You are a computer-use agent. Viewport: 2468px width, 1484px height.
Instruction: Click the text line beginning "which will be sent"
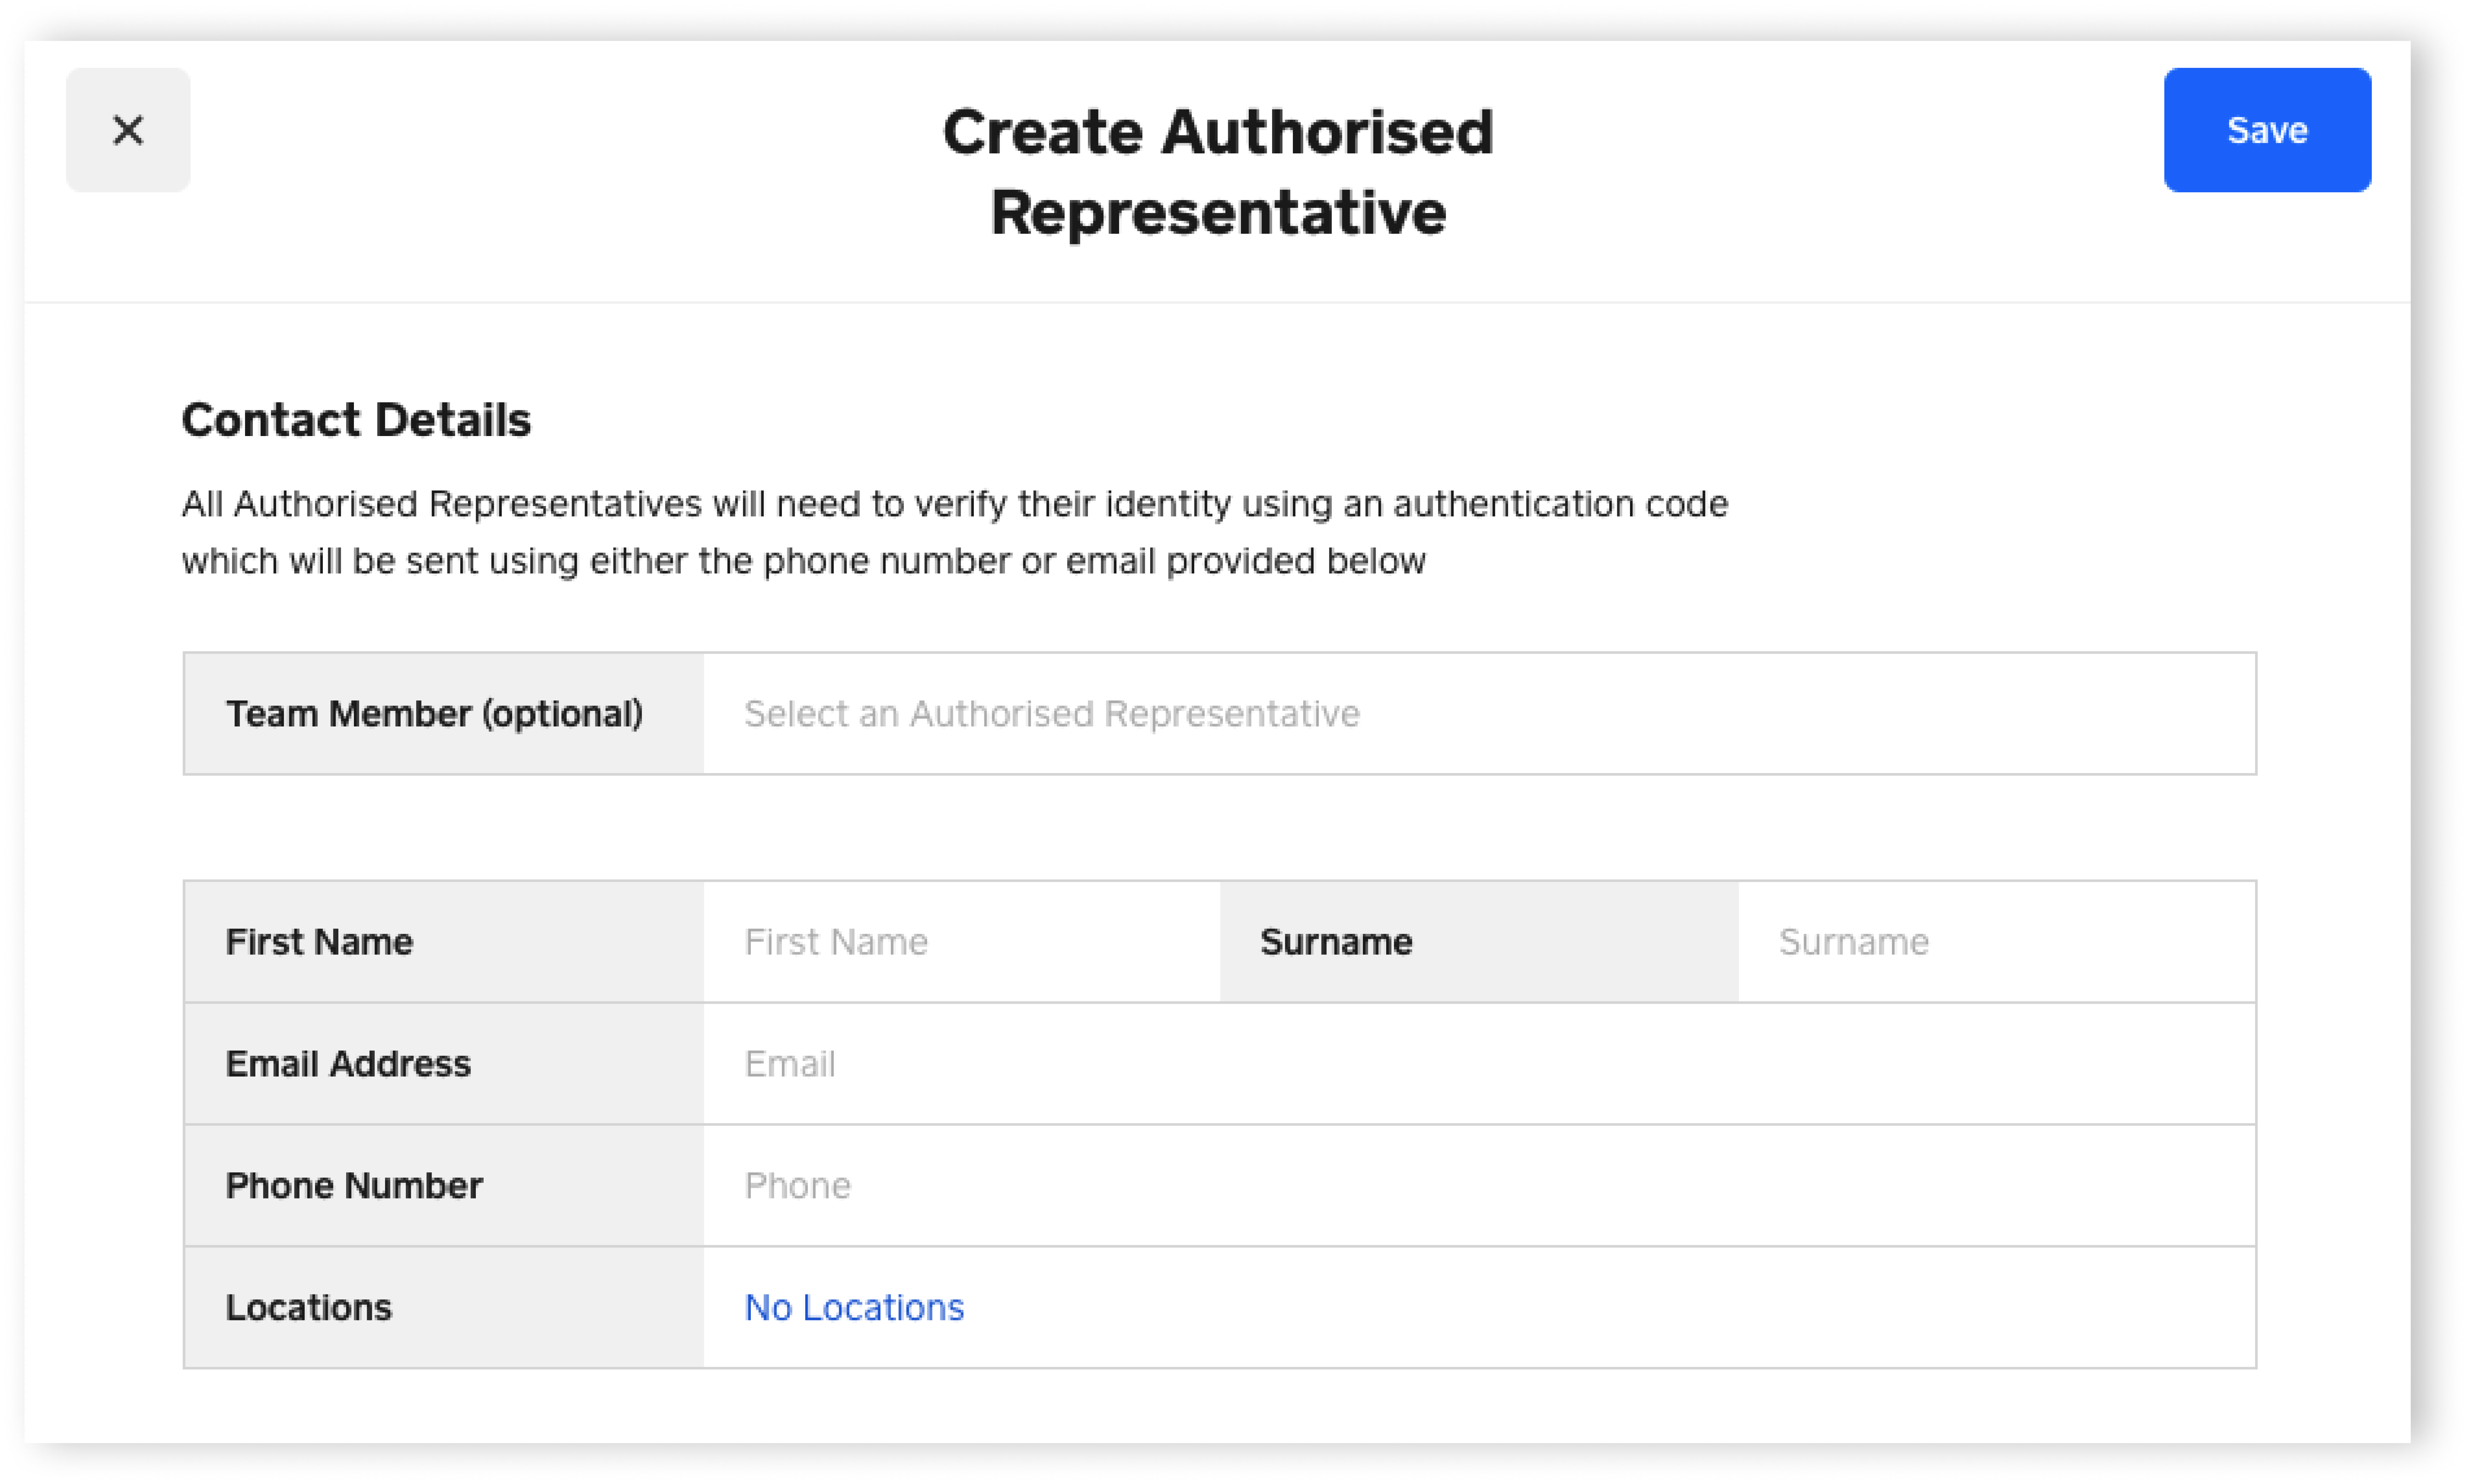click(803, 562)
